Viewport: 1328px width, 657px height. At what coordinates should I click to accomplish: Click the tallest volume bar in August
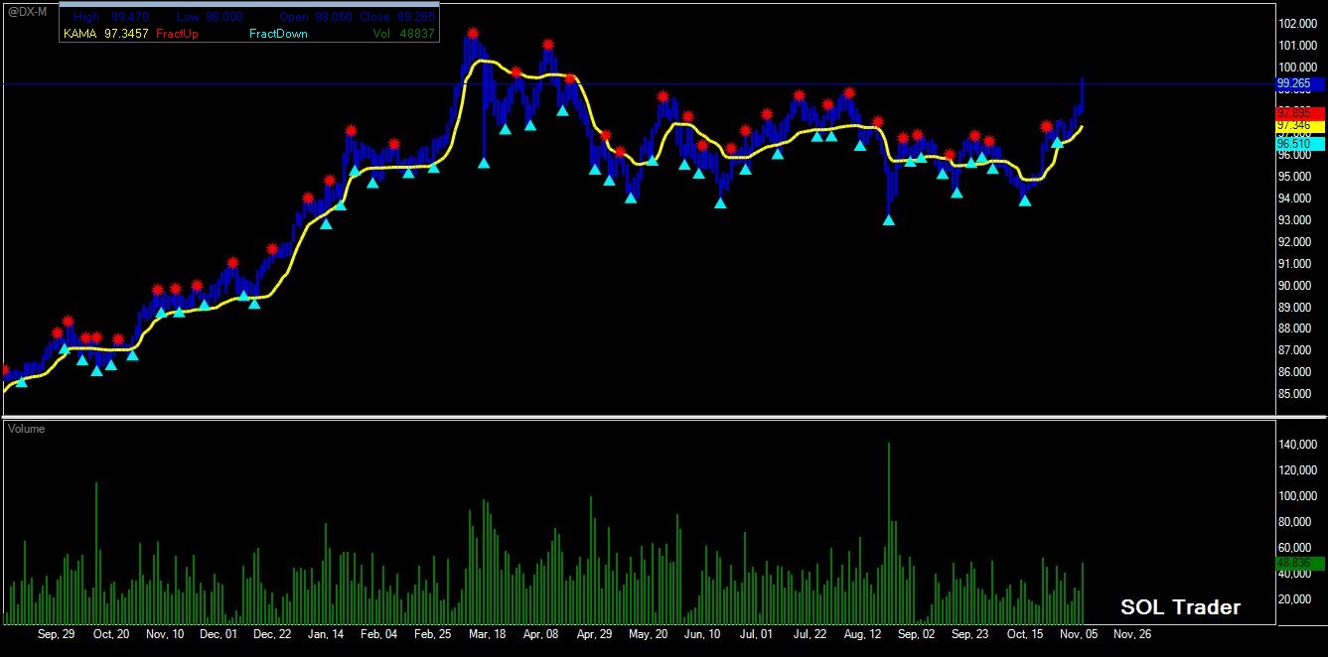point(888,533)
